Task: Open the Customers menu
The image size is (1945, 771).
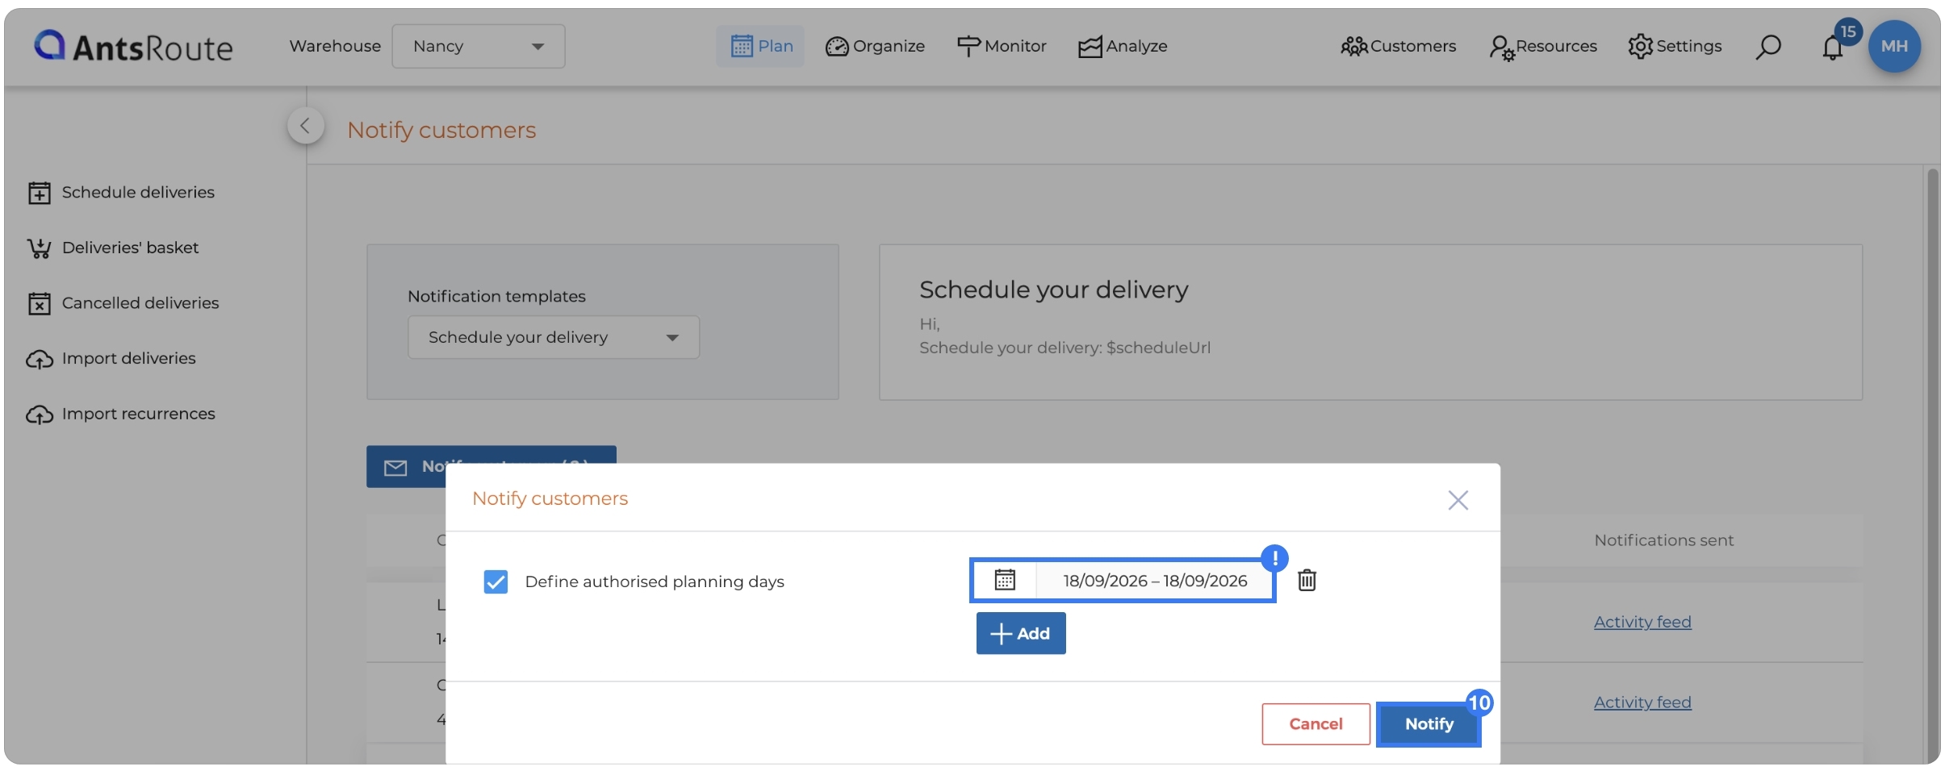Action: click(1398, 46)
